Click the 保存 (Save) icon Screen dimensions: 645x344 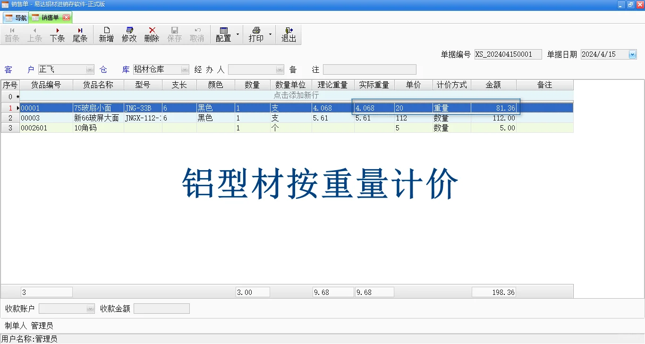pos(175,34)
